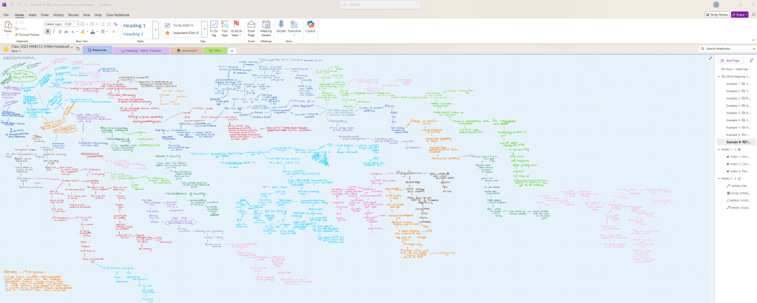Expand page to full view
757x303 pixels.
[710, 58]
